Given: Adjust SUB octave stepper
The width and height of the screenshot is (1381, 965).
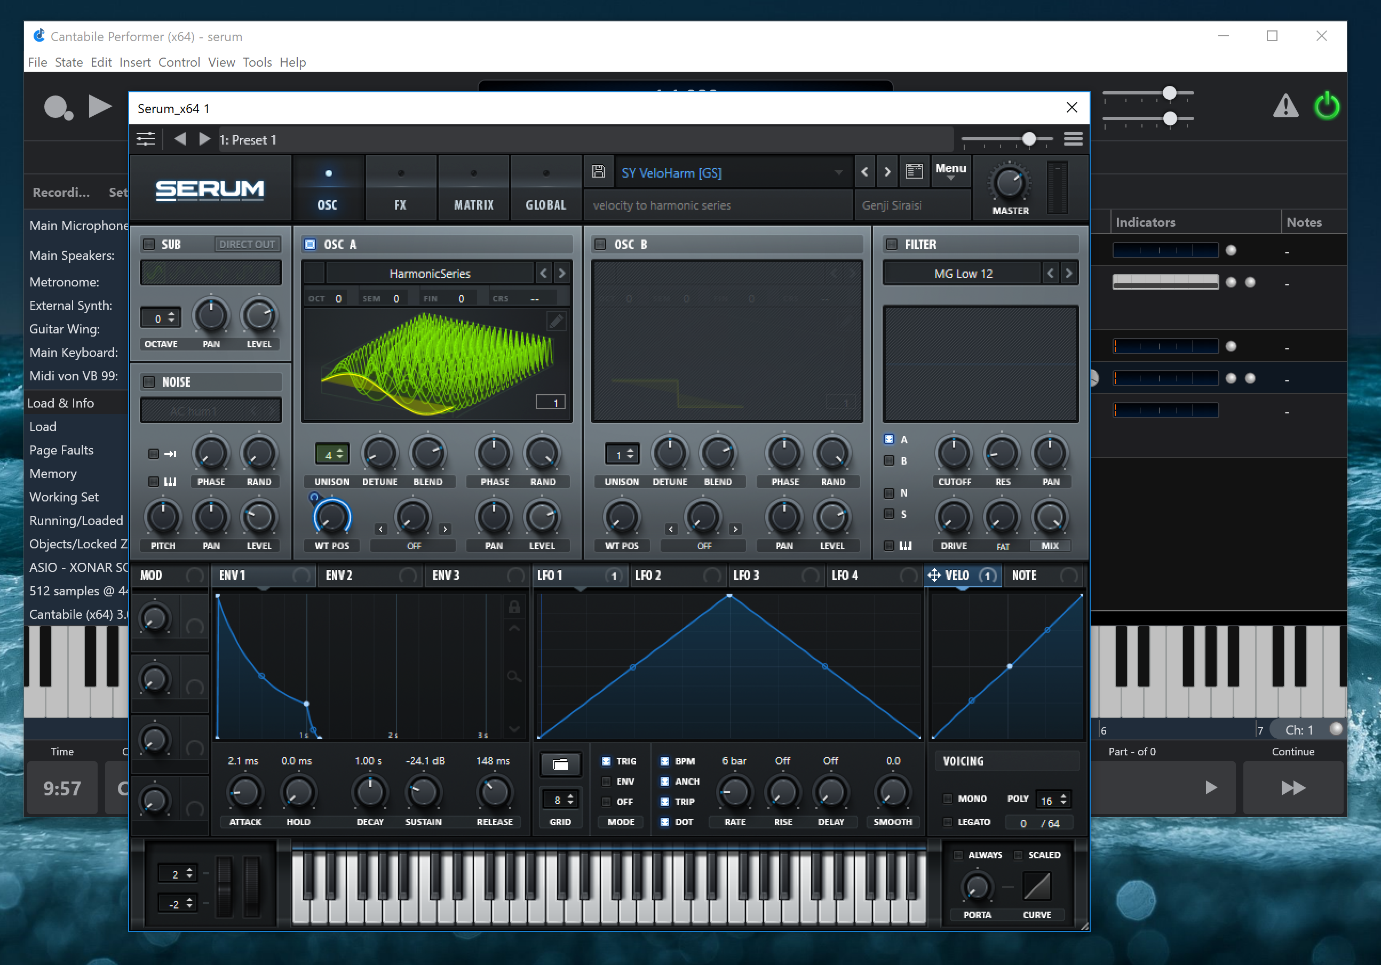Looking at the screenshot, I should click(x=161, y=318).
